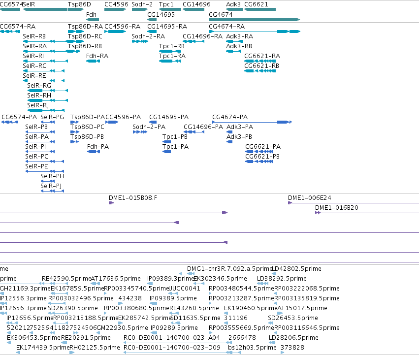Select transcript Tpc1-RB
Viewport: 419px width, 355px height.
tap(170, 51)
